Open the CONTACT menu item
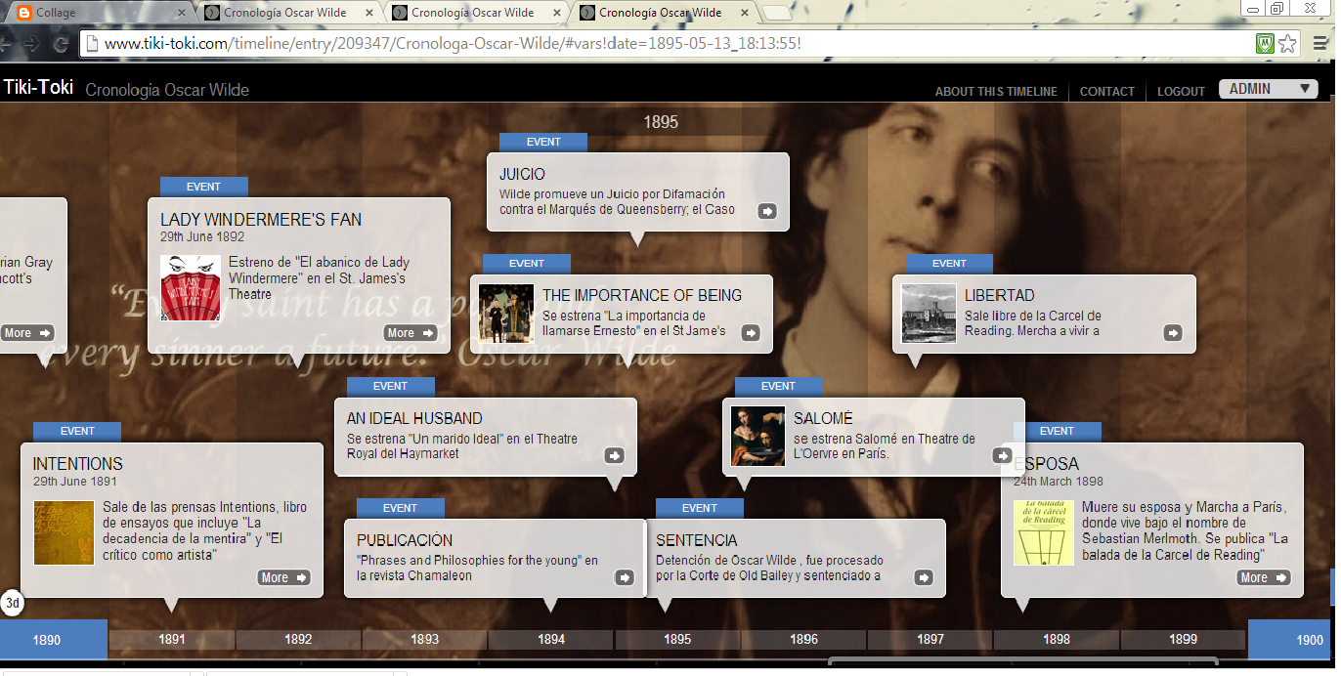Screen dimensions: 1341x676 click(1107, 91)
